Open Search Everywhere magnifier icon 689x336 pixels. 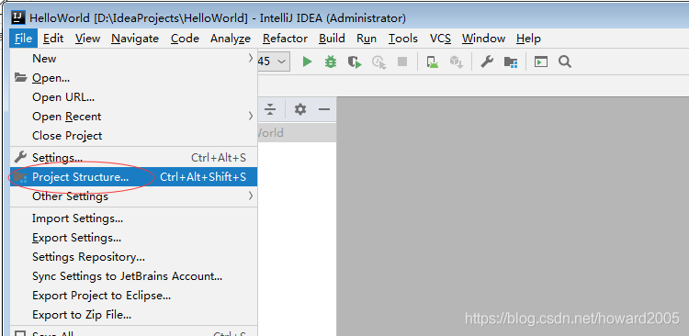(x=565, y=62)
